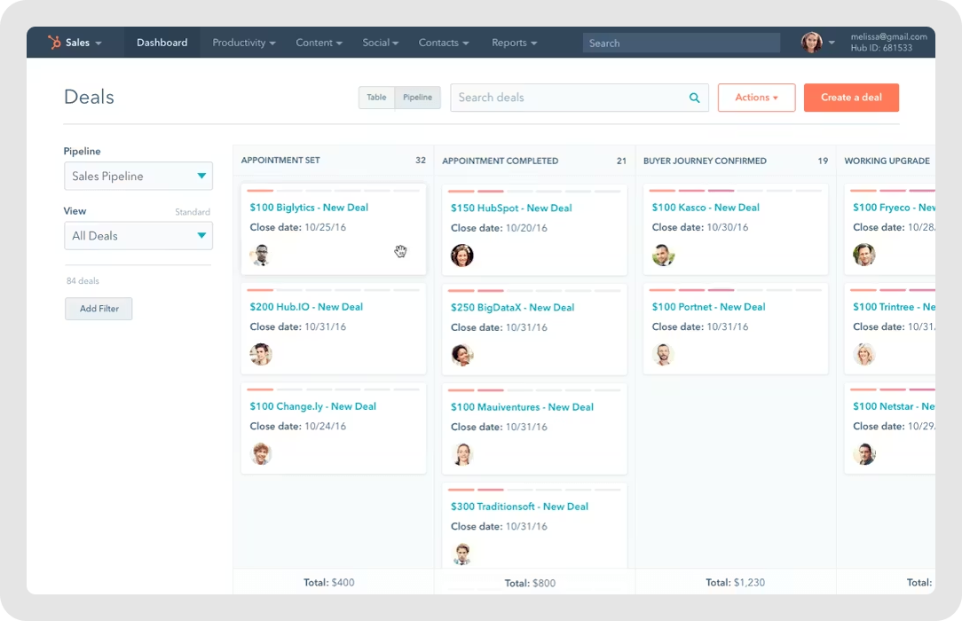Click the contact avatar on the Biglytics deal

point(261,255)
